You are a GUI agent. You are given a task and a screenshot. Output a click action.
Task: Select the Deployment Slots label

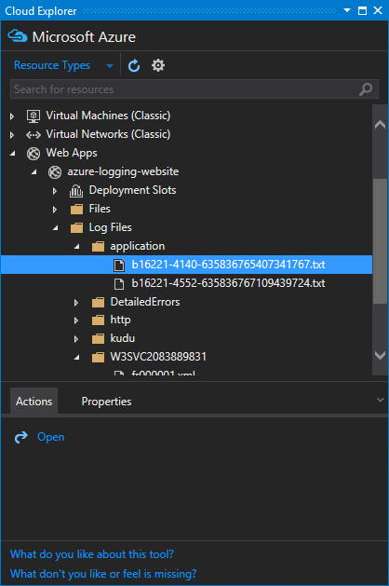[x=132, y=190]
